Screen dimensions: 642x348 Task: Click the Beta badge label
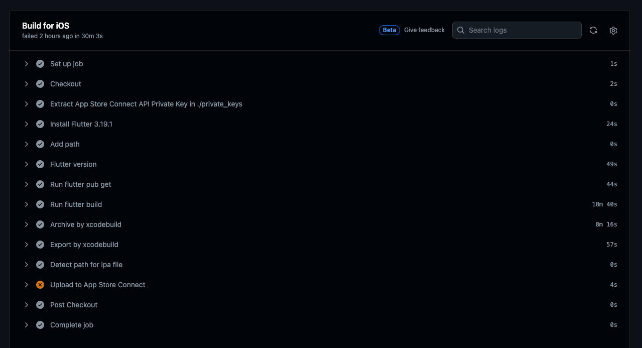coord(390,30)
